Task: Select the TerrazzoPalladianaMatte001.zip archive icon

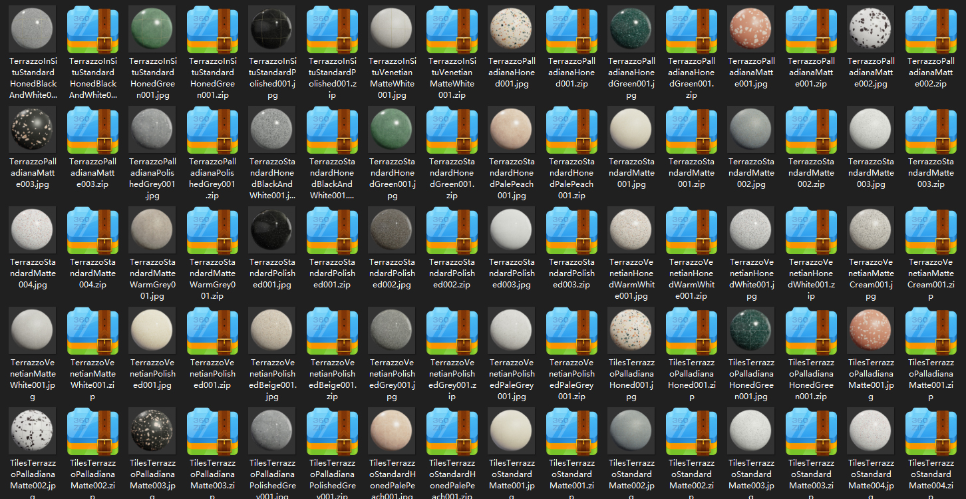Action: (812, 30)
